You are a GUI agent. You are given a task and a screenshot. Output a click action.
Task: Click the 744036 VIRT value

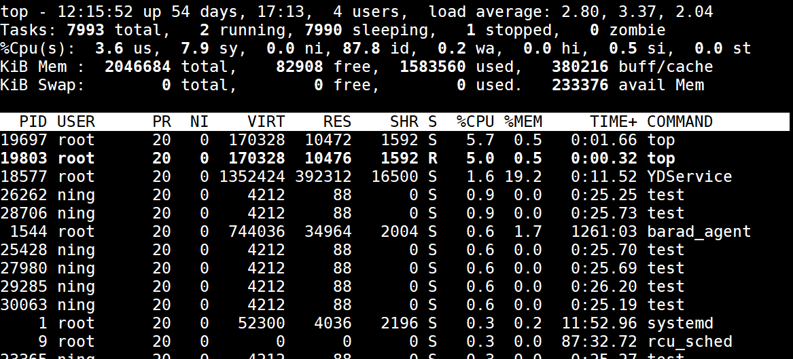[x=257, y=232]
